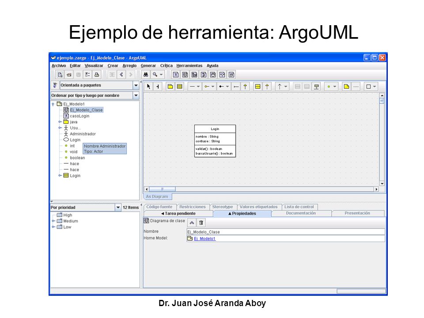Select casoLogin in the model tree
Image resolution: width=424 pixels, height=318 pixels.
(79, 116)
